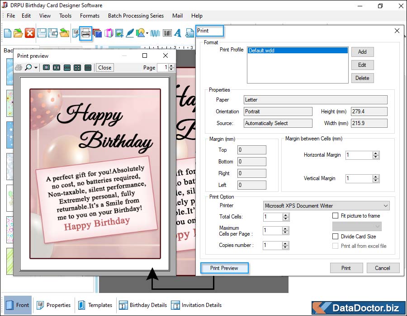Click the Save As floppy icon
The height and width of the screenshot is (316, 407).
pos(53,33)
